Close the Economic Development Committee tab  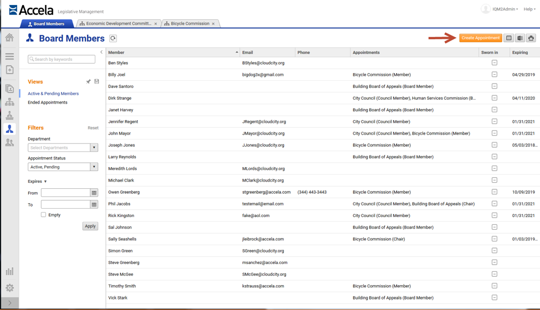tap(156, 24)
